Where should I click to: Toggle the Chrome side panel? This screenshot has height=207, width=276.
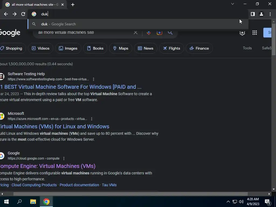(253, 14)
